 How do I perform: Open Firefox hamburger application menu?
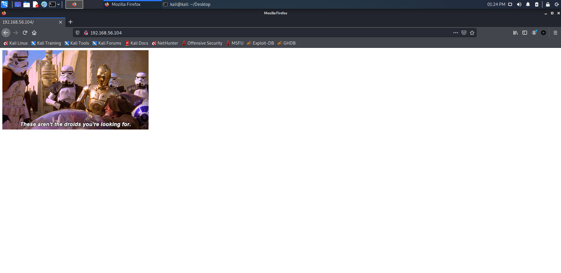pos(555,33)
